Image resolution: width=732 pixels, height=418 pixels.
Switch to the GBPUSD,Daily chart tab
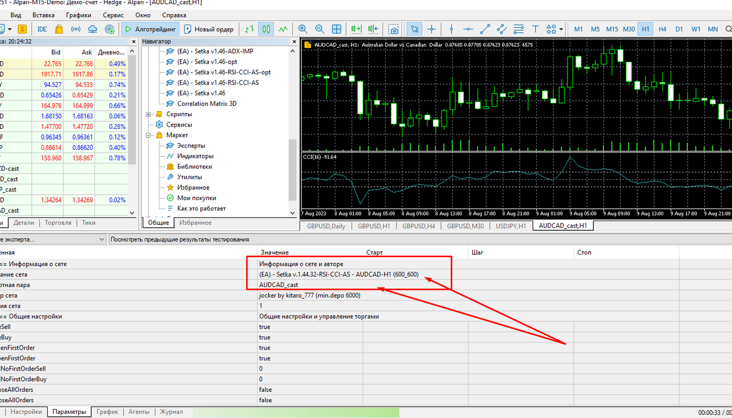click(x=326, y=226)
